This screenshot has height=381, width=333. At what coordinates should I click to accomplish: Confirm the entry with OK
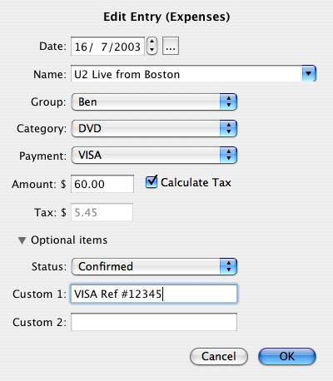click(287, 357)
